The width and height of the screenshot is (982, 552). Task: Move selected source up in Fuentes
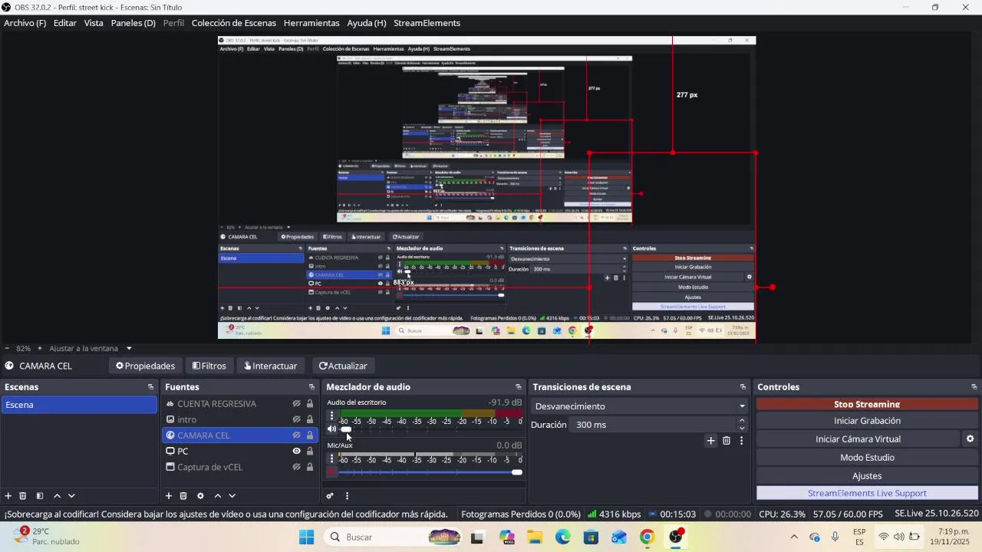pos(218,496)
